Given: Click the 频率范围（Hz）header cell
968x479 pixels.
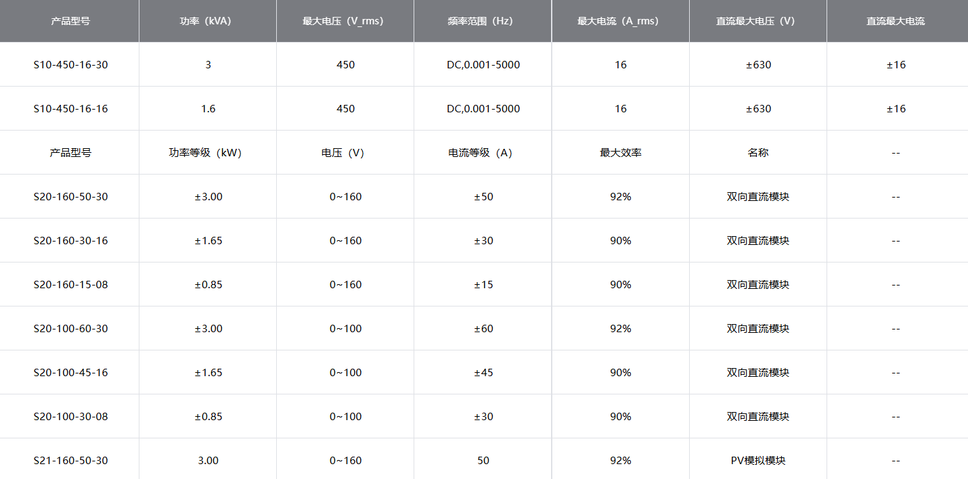Looking at the screenshot, I should point(483,21).
